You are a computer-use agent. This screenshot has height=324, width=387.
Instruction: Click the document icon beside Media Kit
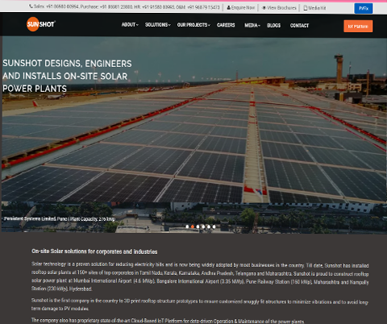coord(306,8)
